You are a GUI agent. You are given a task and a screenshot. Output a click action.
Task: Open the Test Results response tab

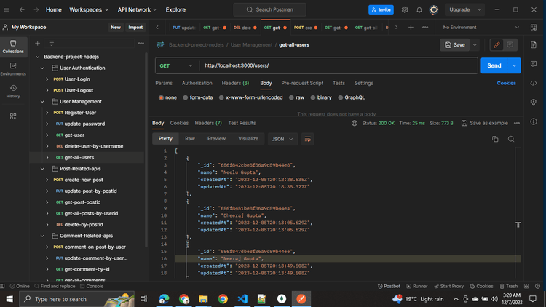point(242,123)
